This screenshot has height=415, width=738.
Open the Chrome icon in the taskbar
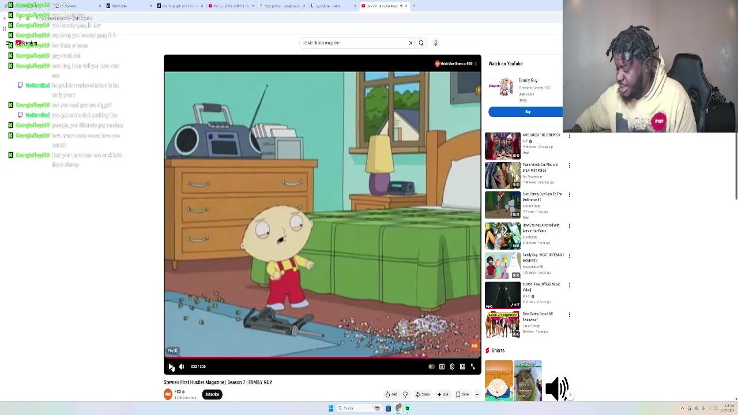point(398,408)
